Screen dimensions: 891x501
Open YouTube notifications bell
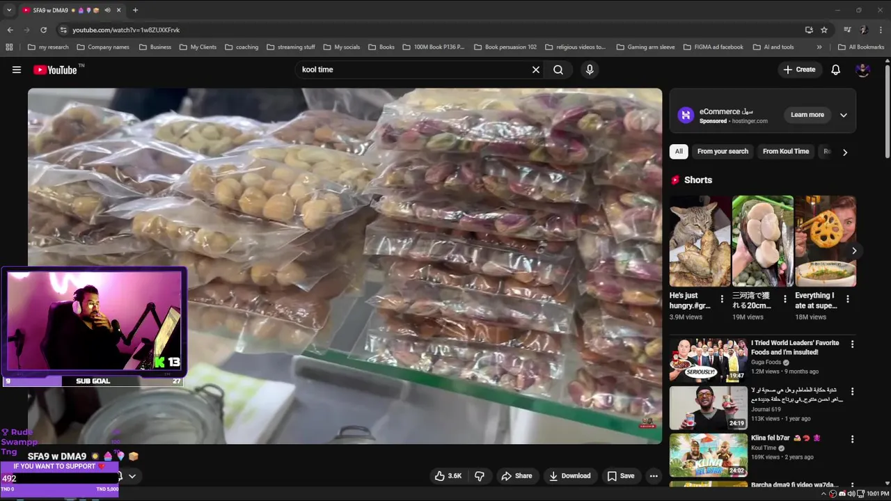pyautogui.click(x=836, y=70)
